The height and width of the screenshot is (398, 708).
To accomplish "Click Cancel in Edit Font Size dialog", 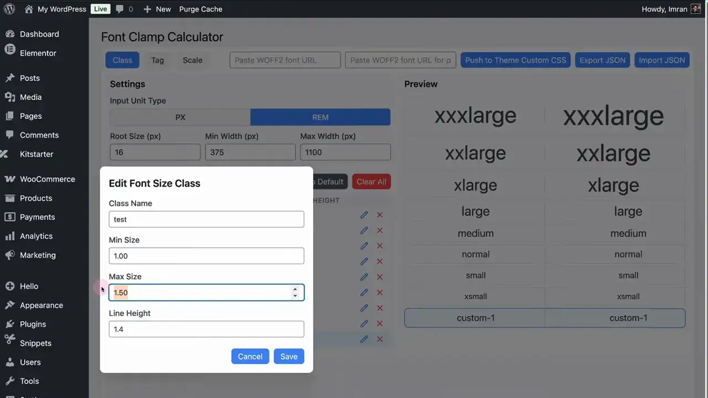I will pos(250,357).
